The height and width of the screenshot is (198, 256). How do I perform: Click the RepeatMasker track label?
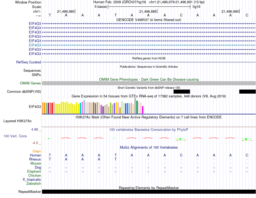point(30,192)
